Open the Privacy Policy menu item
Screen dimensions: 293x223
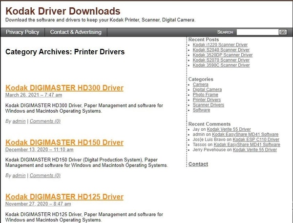tap(22, 32)
